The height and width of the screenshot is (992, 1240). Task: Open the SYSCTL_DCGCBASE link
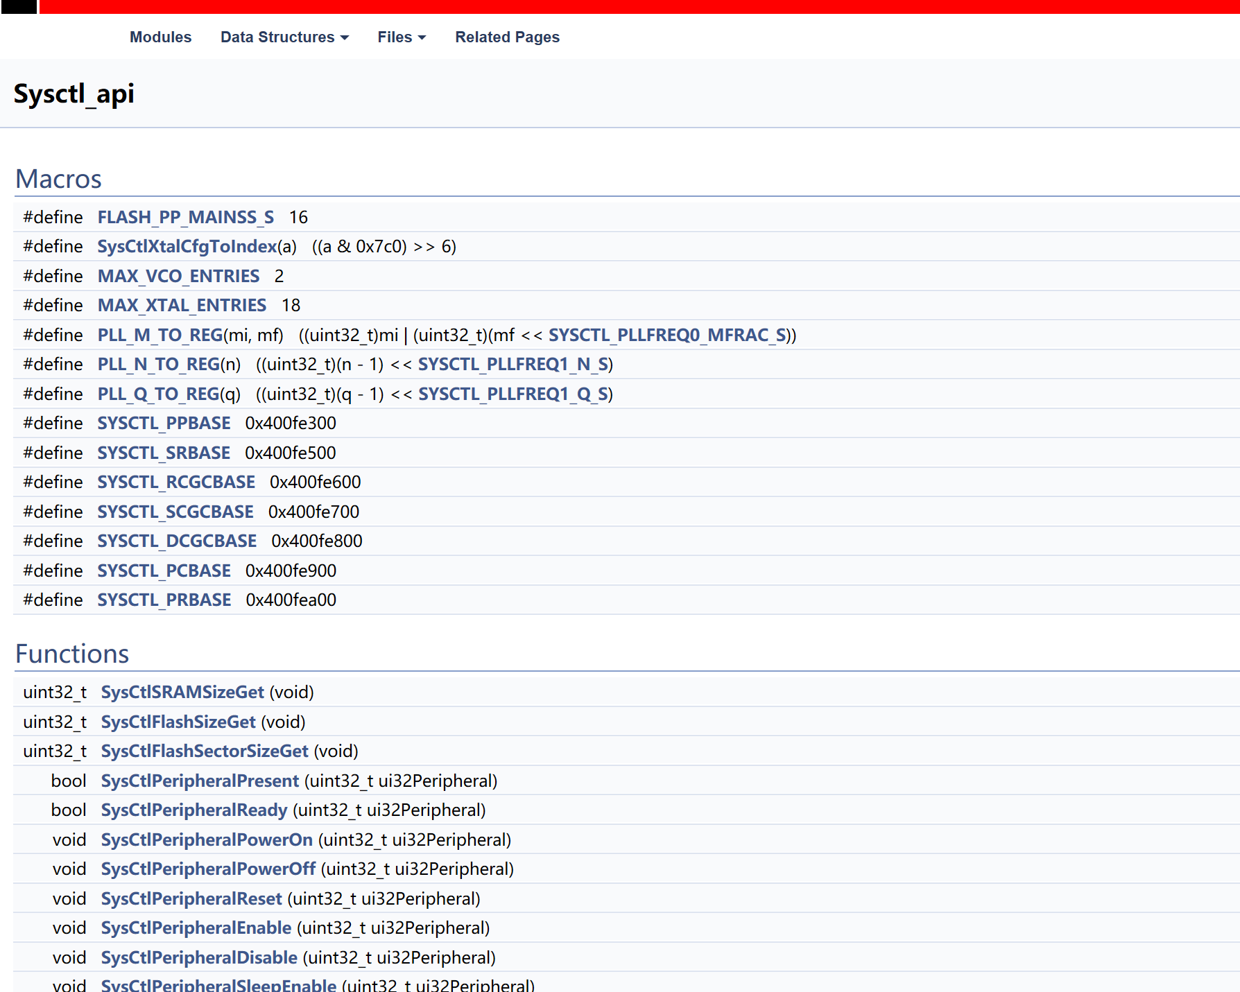click(x=177, y=541)
